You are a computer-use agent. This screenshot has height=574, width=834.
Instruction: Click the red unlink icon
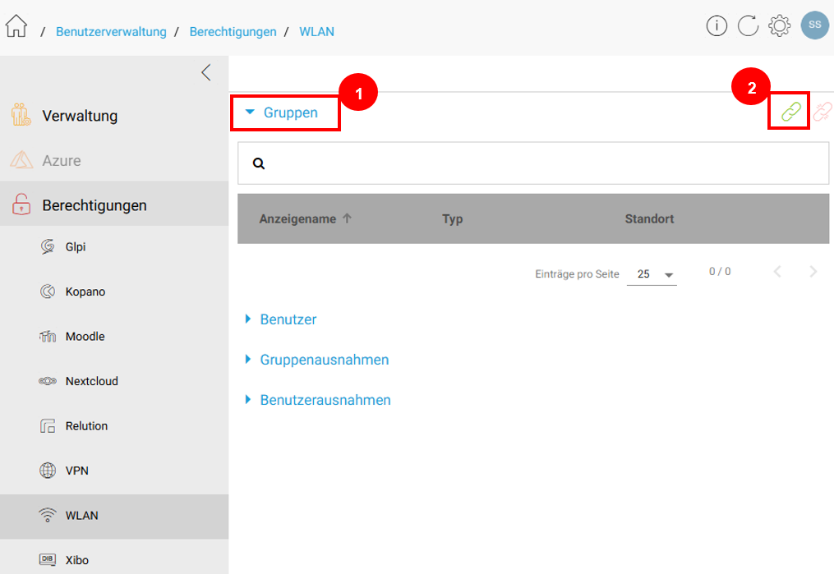[822, 113]
